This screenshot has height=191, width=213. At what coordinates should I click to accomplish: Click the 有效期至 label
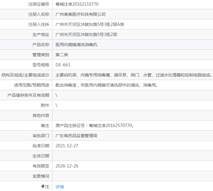pyautogui.click(x=41, y=166)
